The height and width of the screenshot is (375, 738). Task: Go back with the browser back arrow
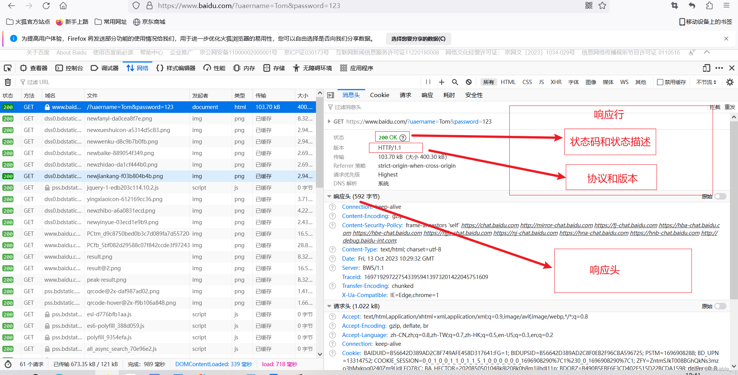click(x=12, y=6)
